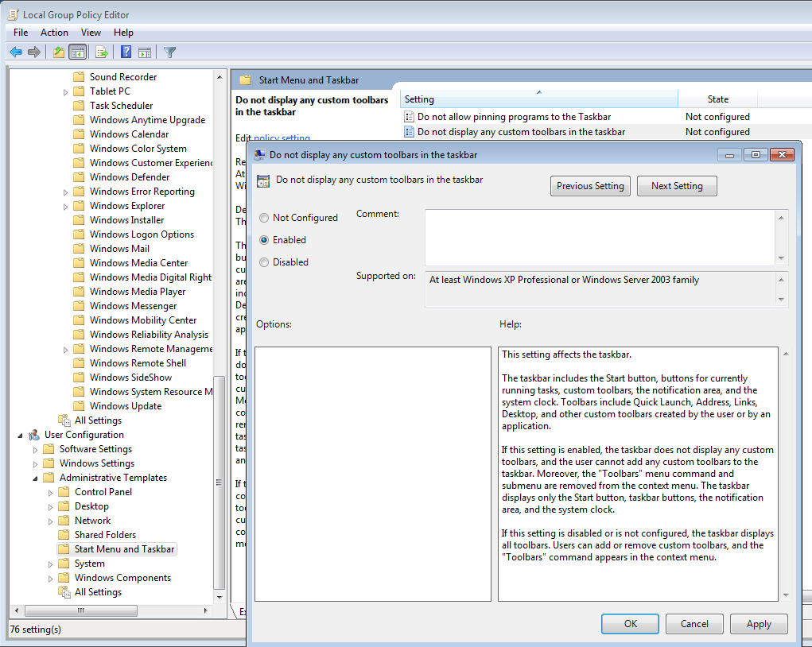Expand the Tablet PC tree node
The height and width of the screenshot is (647, 812).
coord(65,92)
